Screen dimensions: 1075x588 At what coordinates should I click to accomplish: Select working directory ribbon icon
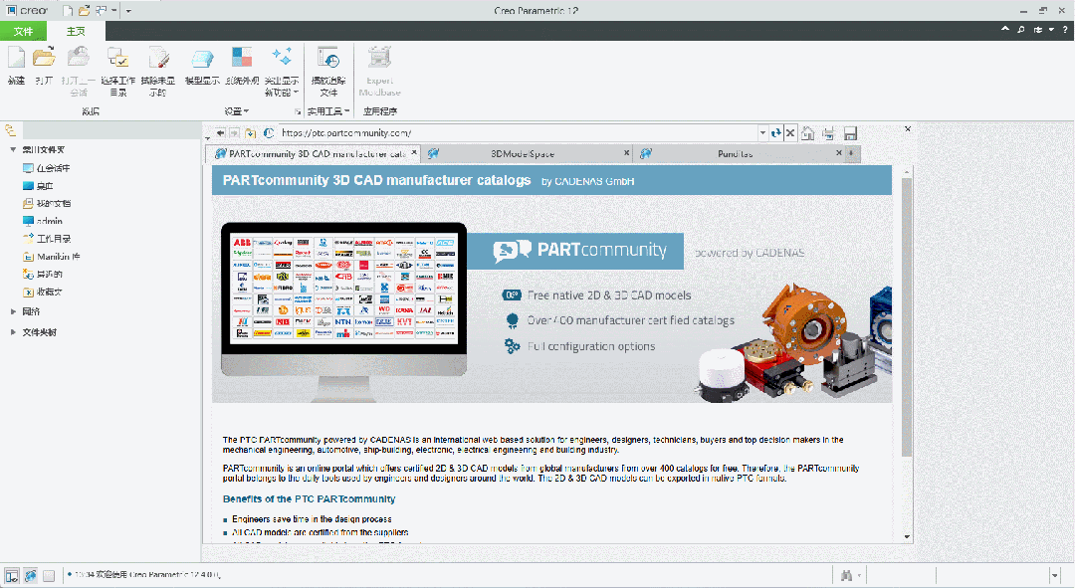[x=117, y=59]
